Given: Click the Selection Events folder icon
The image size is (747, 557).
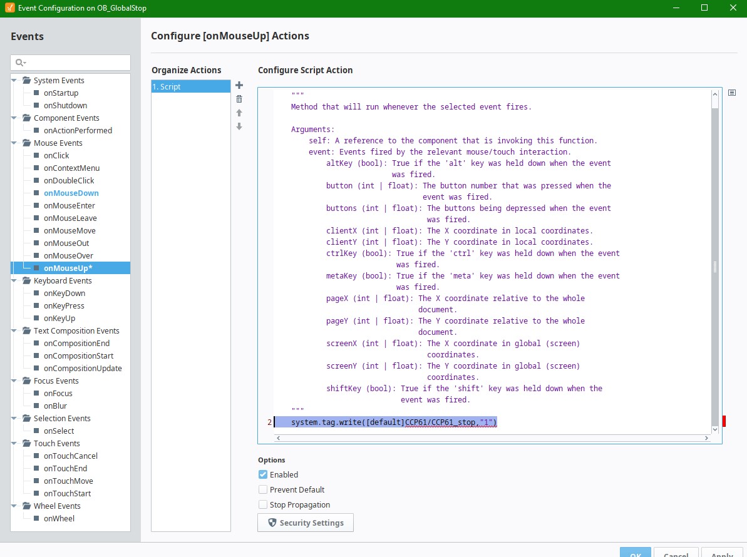Looking at the screenshot, I should pyautogui.click(x=27, y=418).
